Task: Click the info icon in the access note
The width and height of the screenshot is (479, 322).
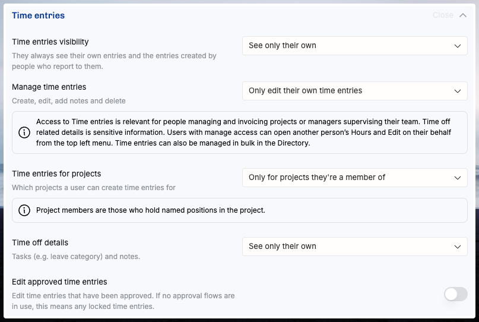Action: coord(24,132)
